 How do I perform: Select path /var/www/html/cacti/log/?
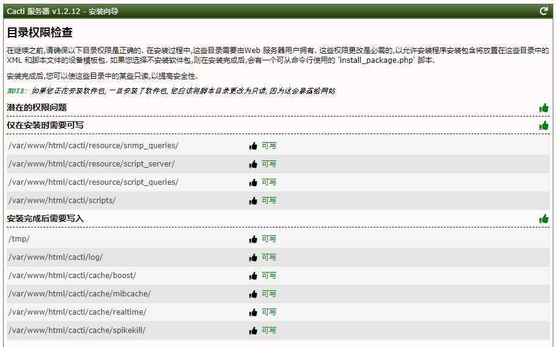(56, 257)
